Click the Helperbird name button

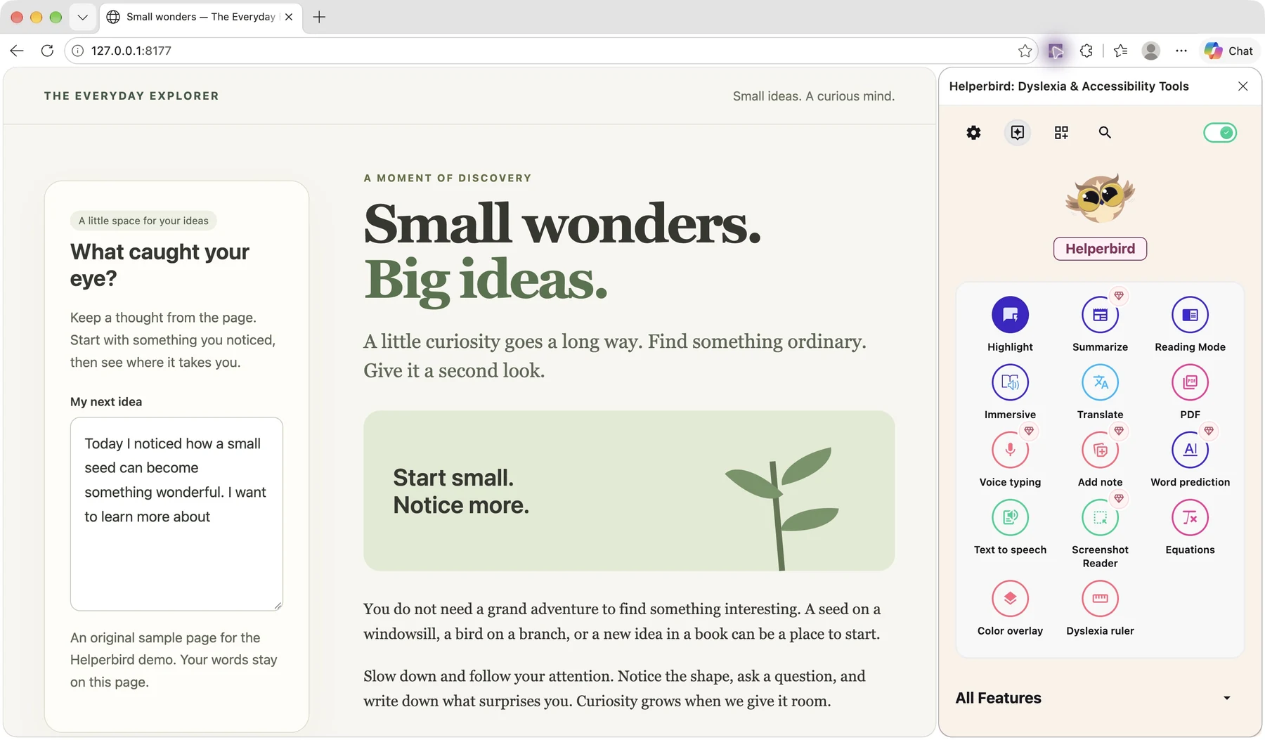(1100, 249)
